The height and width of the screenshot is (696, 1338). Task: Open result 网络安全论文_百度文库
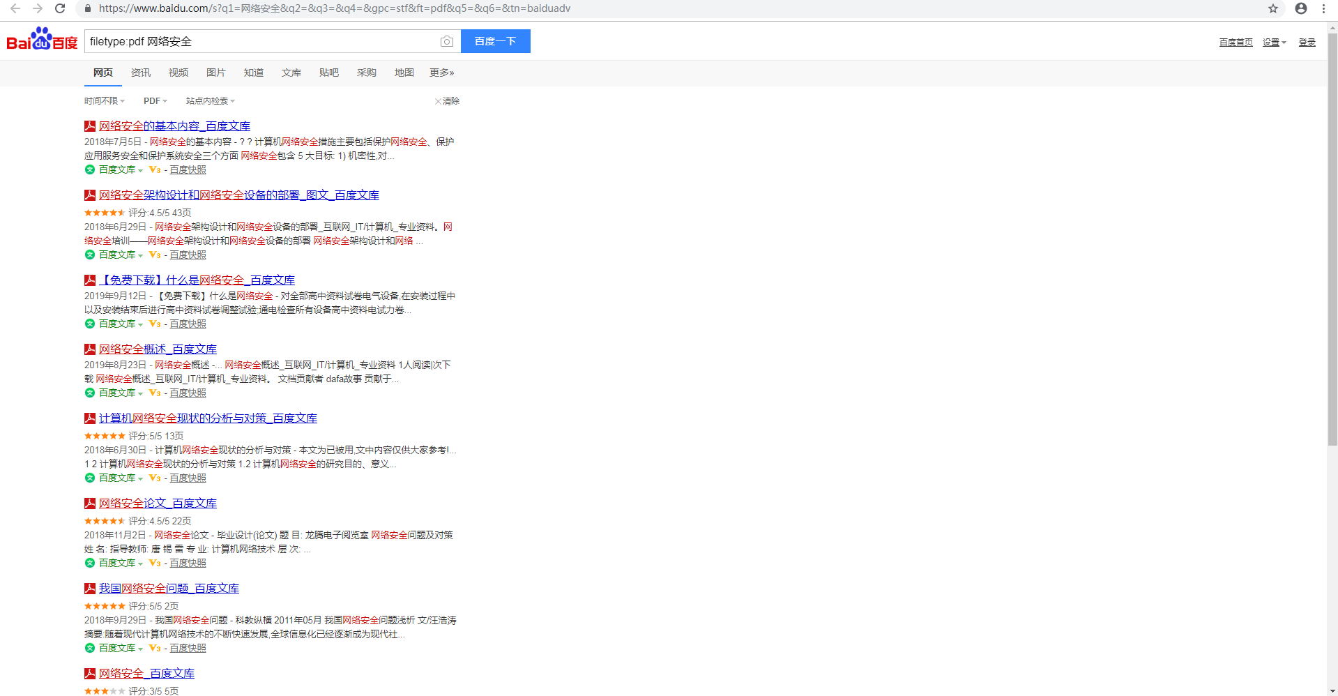pos(158,504)
